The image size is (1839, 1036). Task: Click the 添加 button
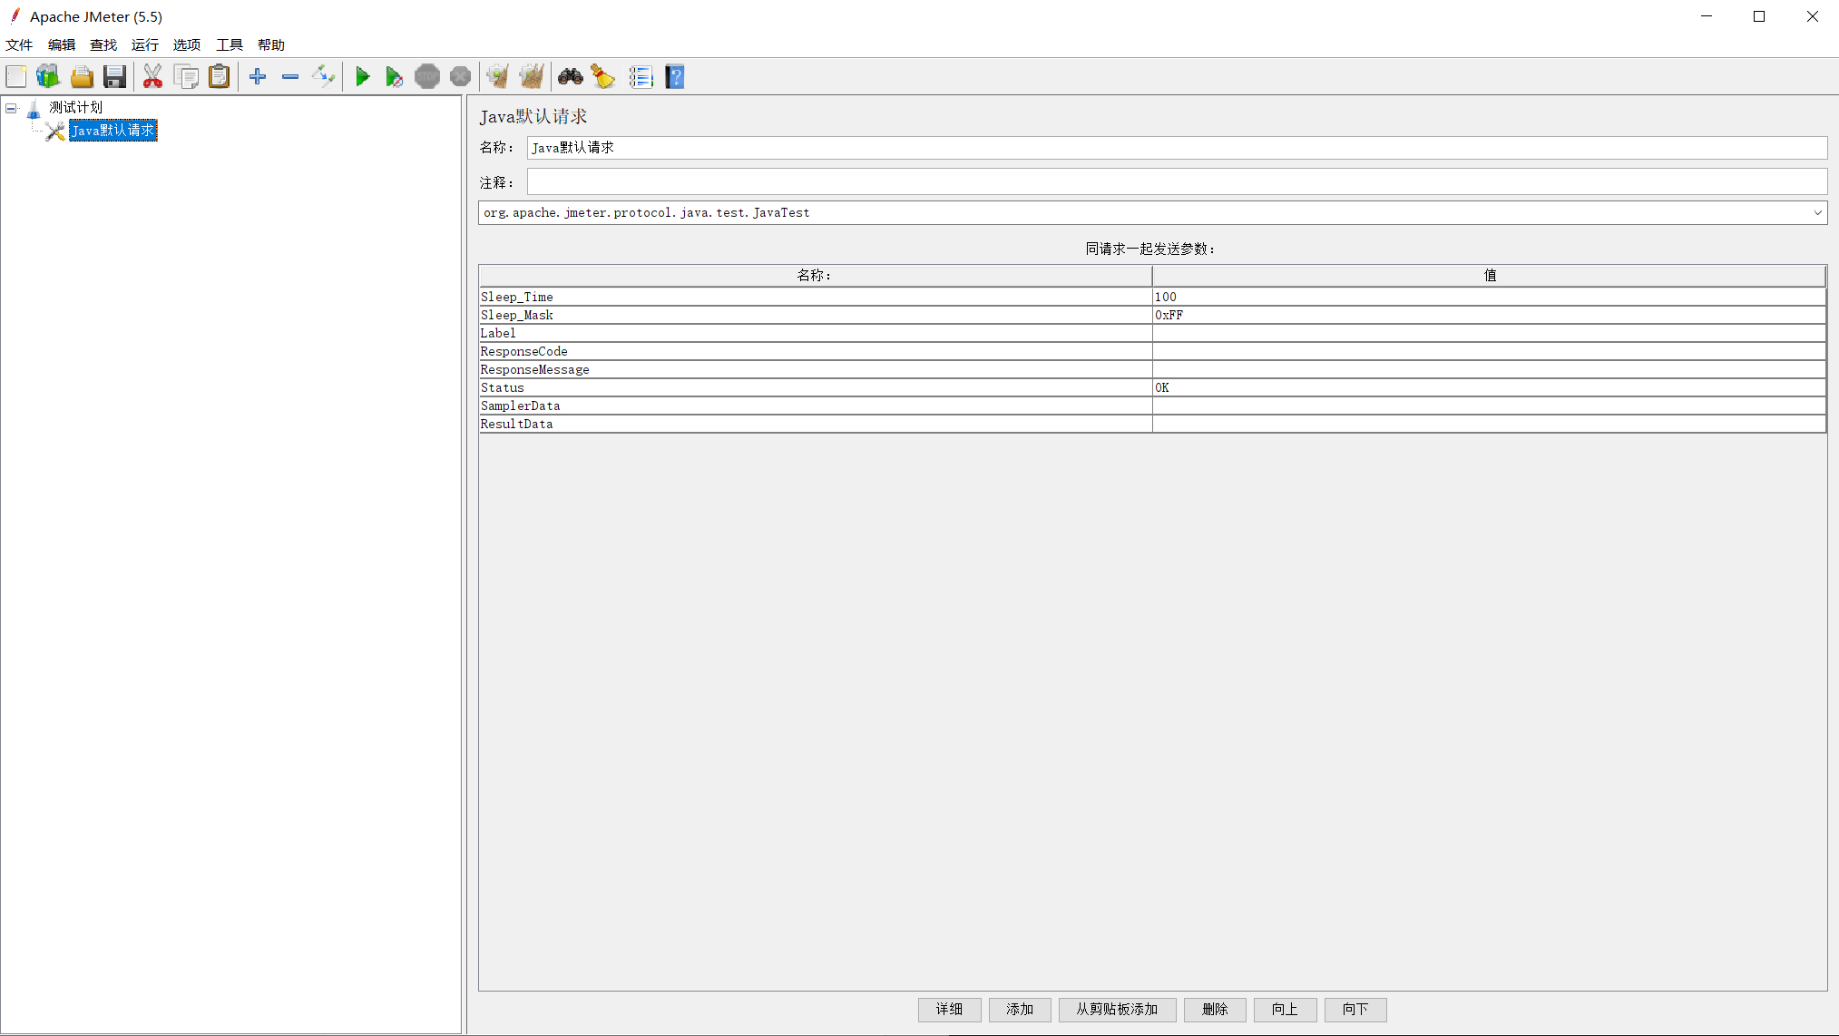pos(1020,1010)
